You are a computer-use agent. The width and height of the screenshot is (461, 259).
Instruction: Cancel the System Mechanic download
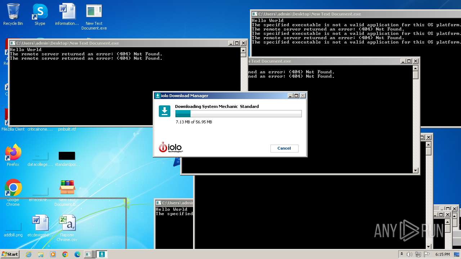pos(284,148)
